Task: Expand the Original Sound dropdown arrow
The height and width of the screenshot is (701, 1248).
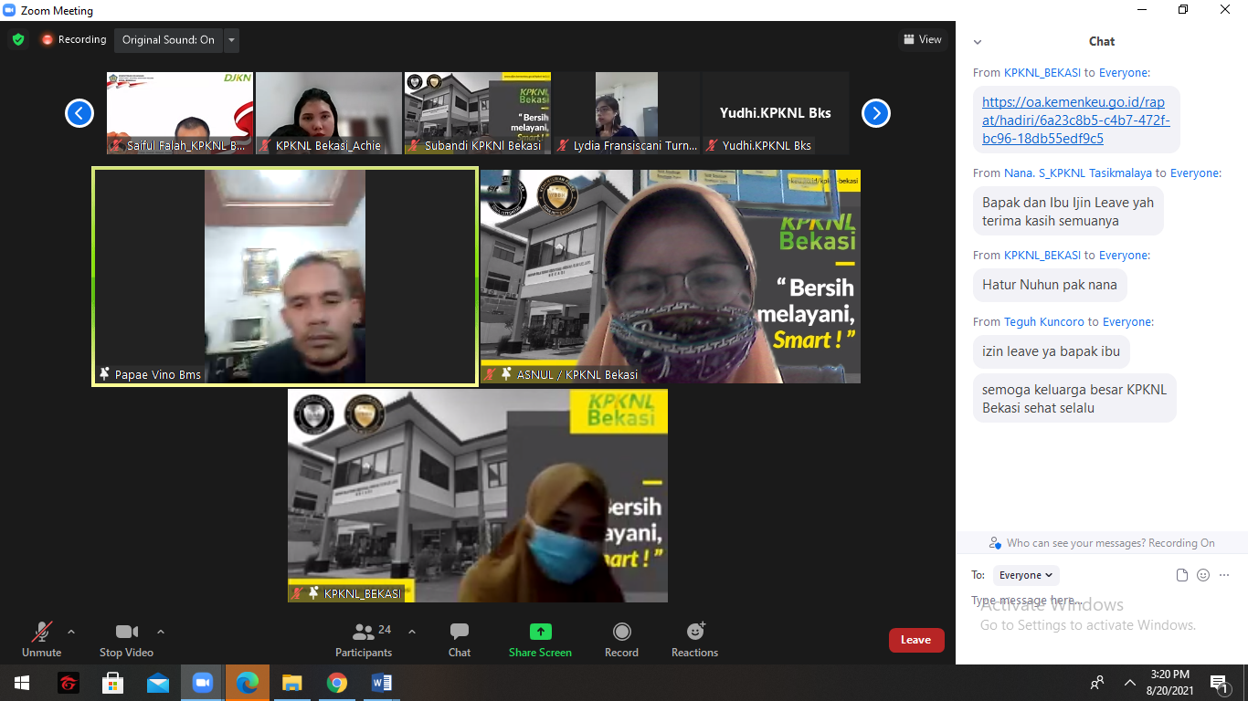Action: (231, 39)
